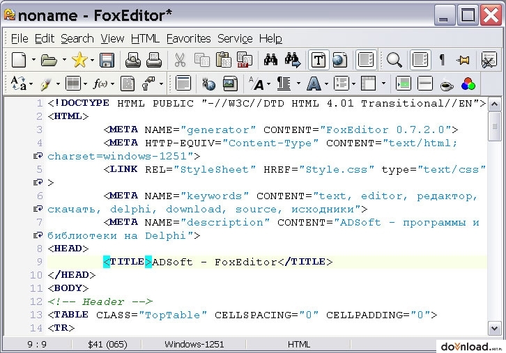Click the vertical scrollbar down arrow
The width and height of the screenshot is (506, 353).
click(494, 329)
